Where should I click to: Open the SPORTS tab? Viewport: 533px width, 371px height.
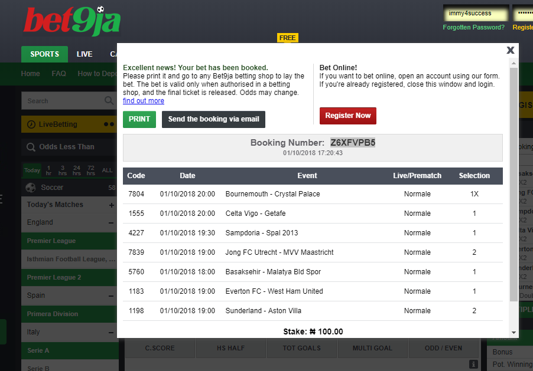[44, 54]
